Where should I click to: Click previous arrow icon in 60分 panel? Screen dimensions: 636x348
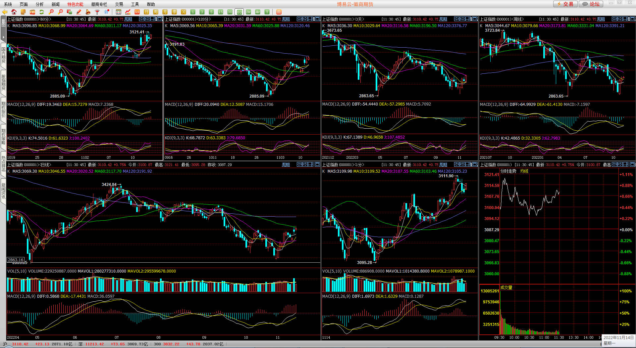coord(142,19)
